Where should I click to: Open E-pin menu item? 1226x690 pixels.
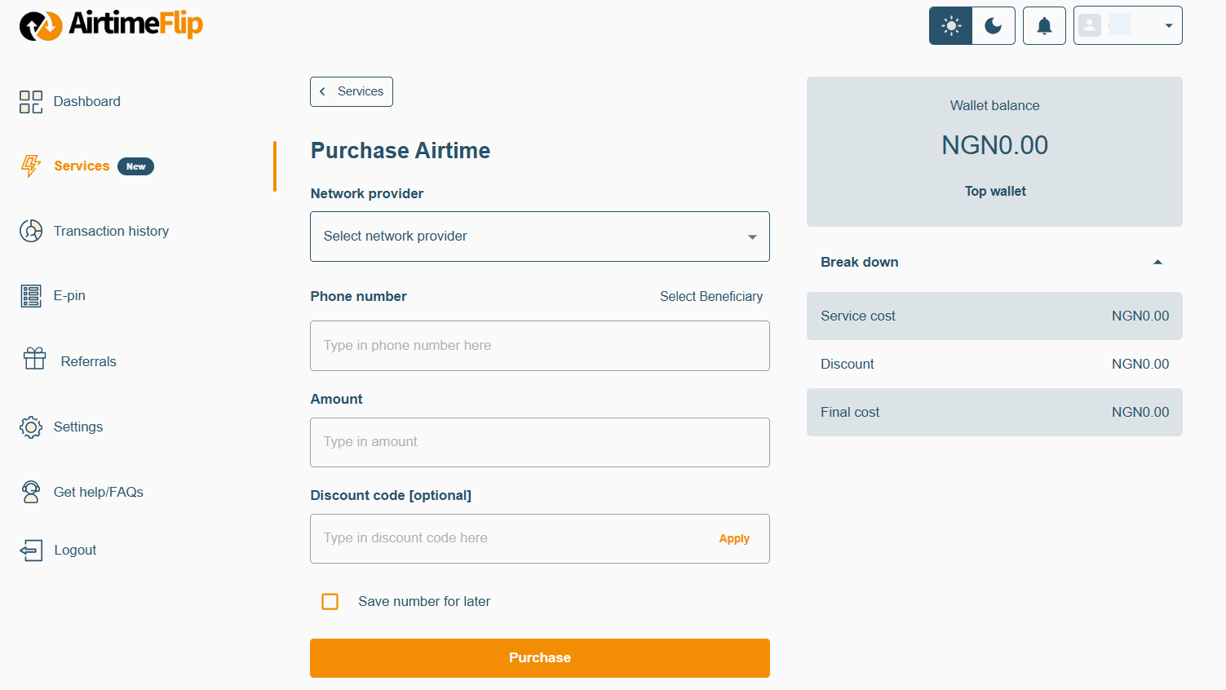69,296
